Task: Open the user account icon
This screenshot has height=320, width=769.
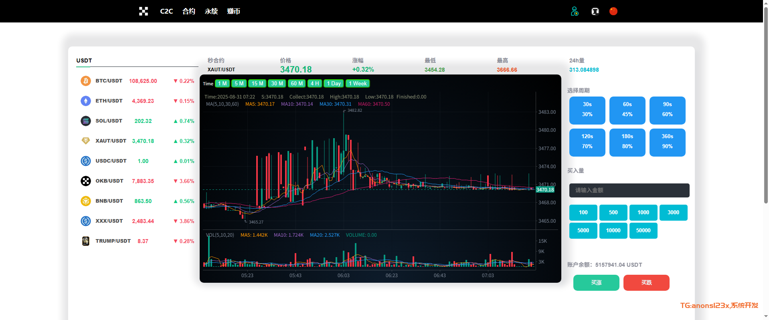Action: pos(575,11)
